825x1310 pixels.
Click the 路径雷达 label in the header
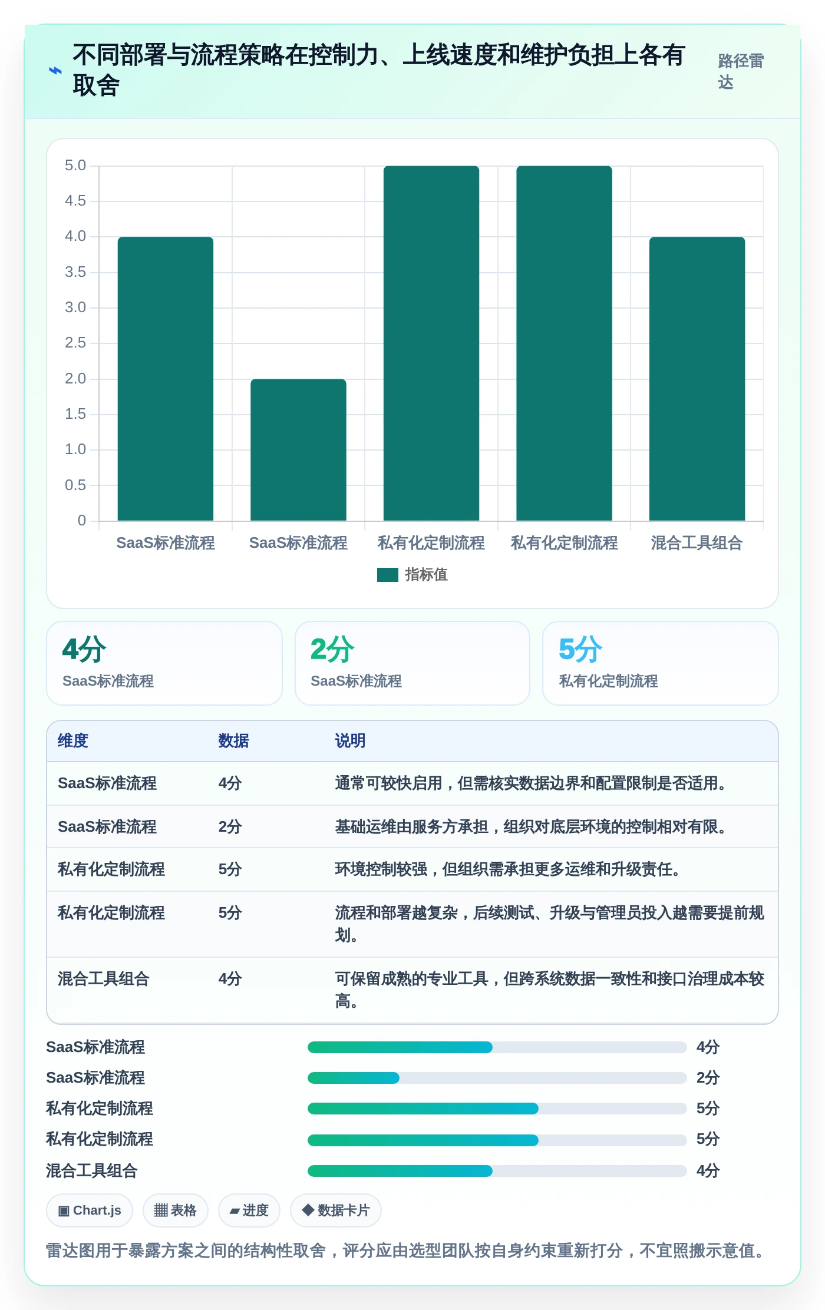pyautogui.click(x=740, y=71)
